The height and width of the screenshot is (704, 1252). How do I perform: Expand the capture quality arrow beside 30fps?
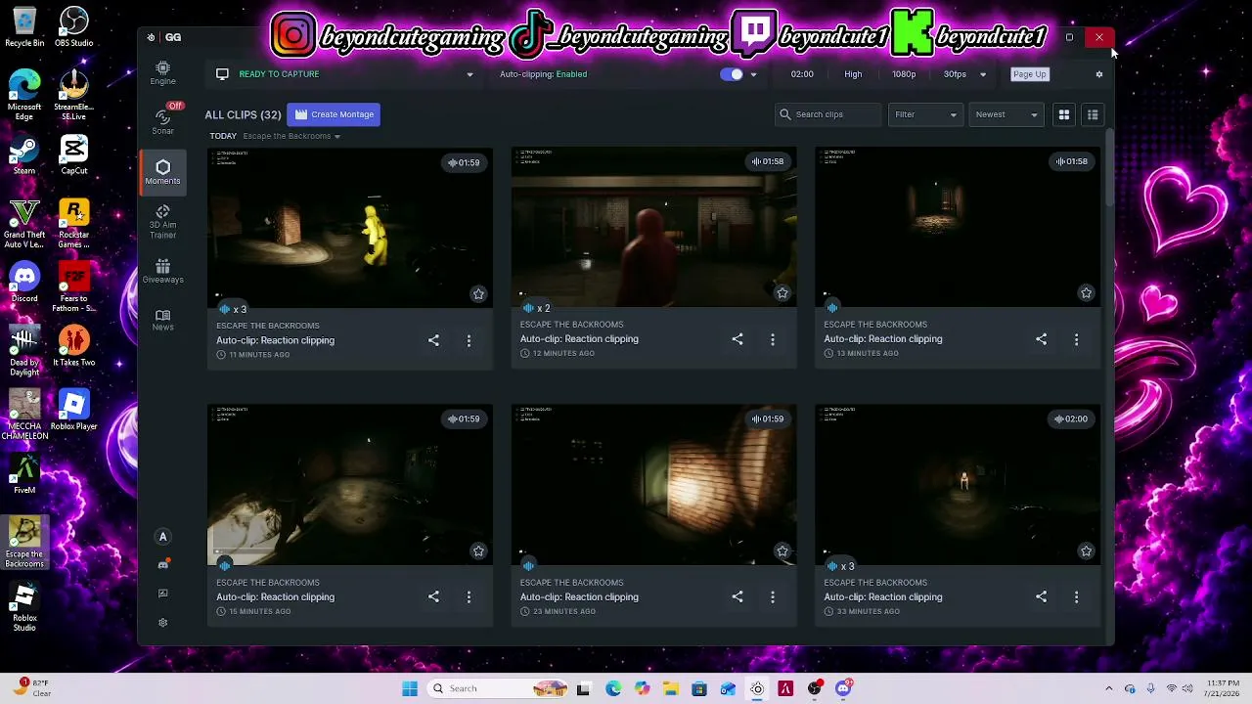[983, 74]
